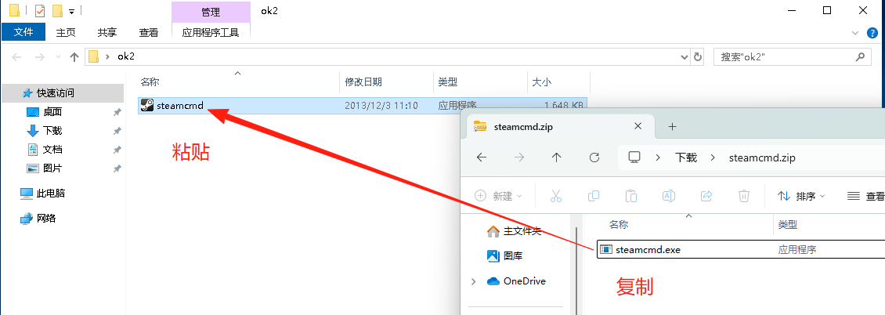Open 下载 in the quick access pane
Screen dimensions: 885x315
(52, 130)
